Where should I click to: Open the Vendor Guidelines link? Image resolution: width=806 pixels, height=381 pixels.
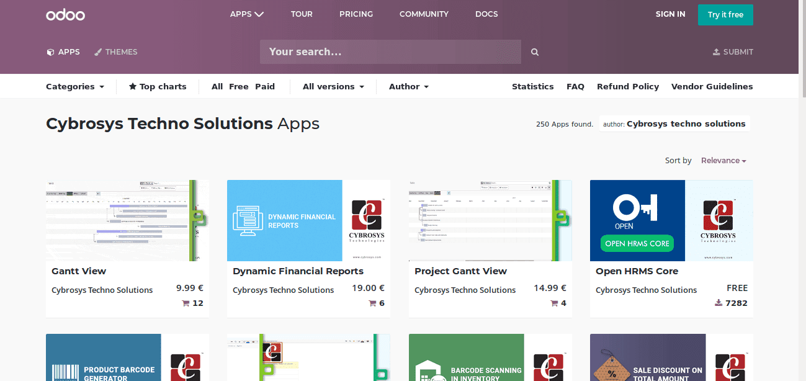[x=712, y=87]
